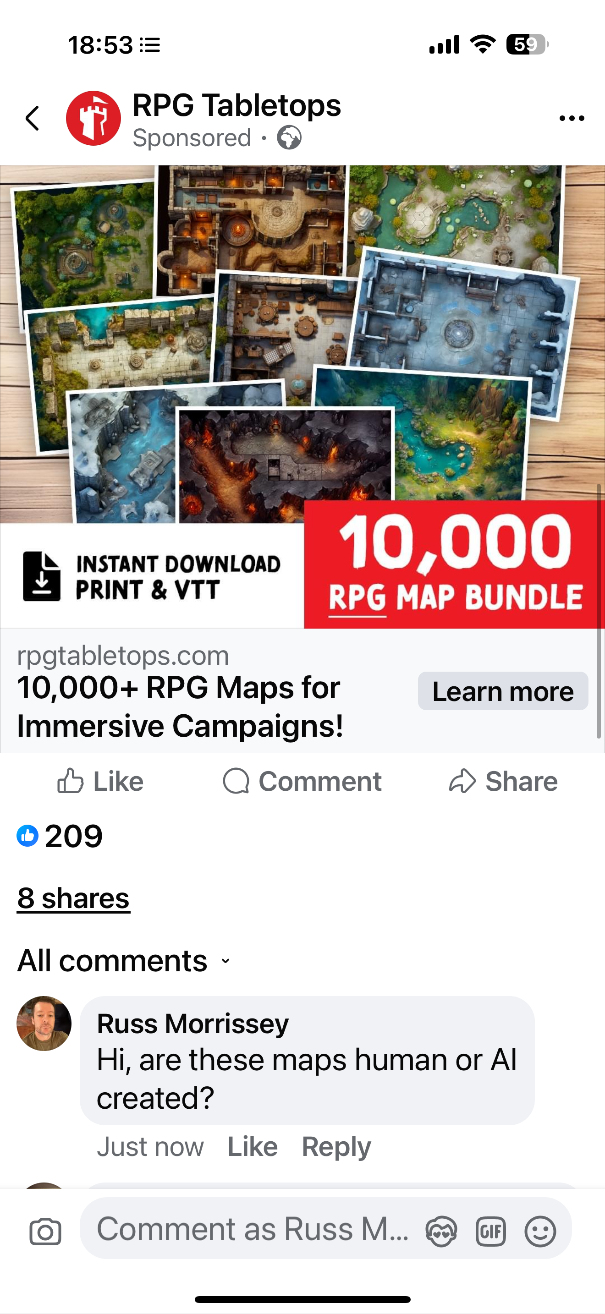
Task: Reply to Russ Morrissey's comment
Action: pyautogui.click(x=336, y=1147)
